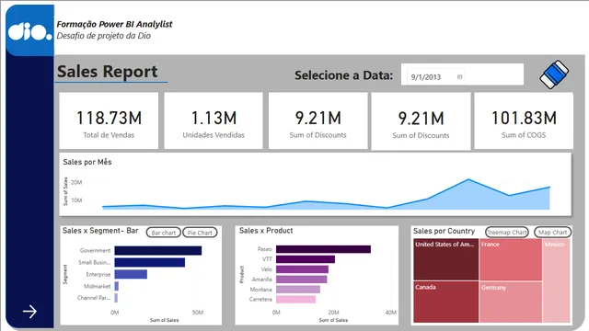Select the Velo product bar

coord(302,269)
